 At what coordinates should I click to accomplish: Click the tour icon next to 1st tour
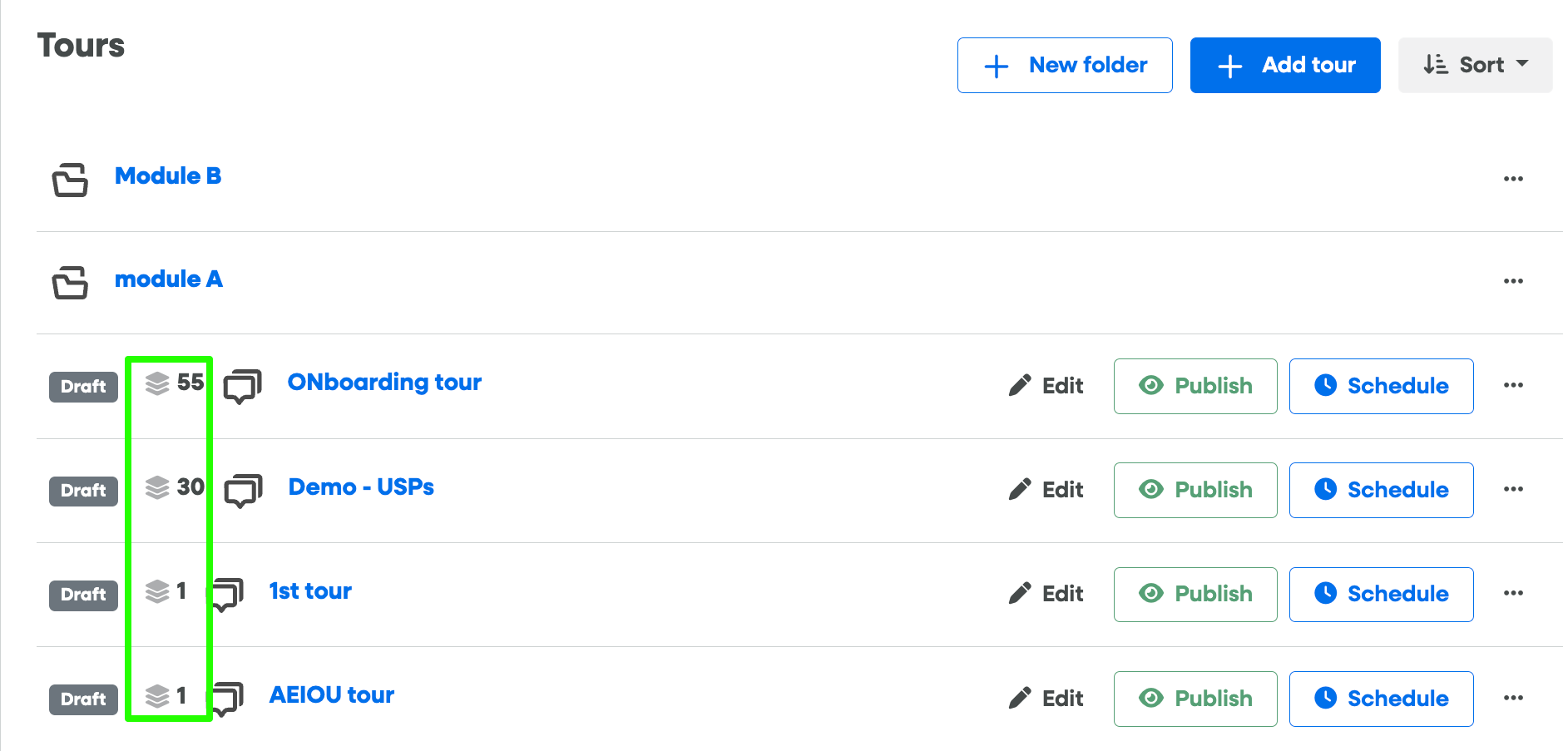pyautogui.click(x=226, y=595)
